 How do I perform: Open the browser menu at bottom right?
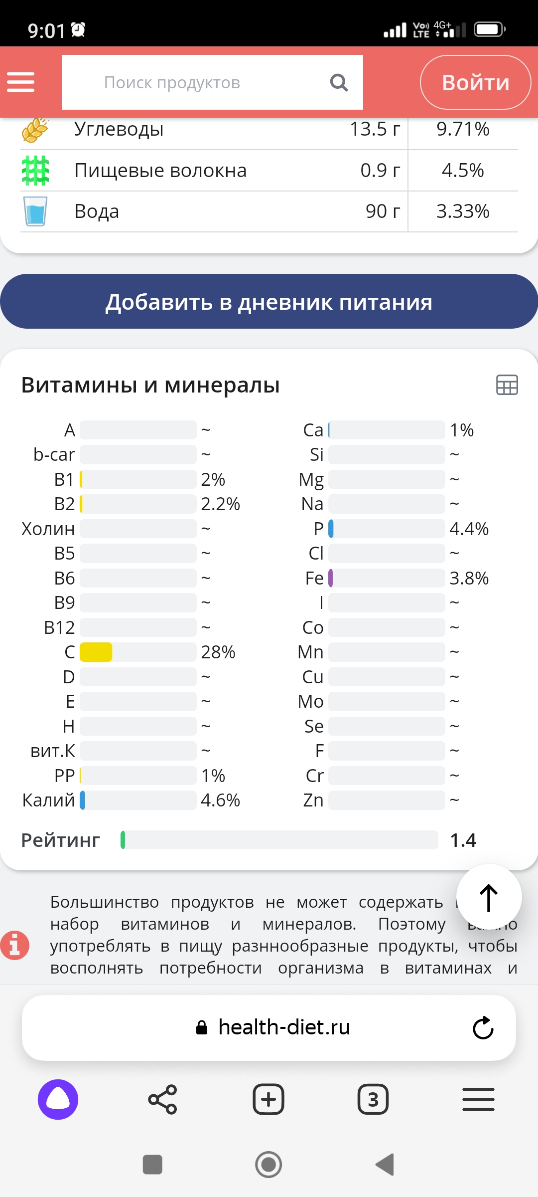point(478,1098)
